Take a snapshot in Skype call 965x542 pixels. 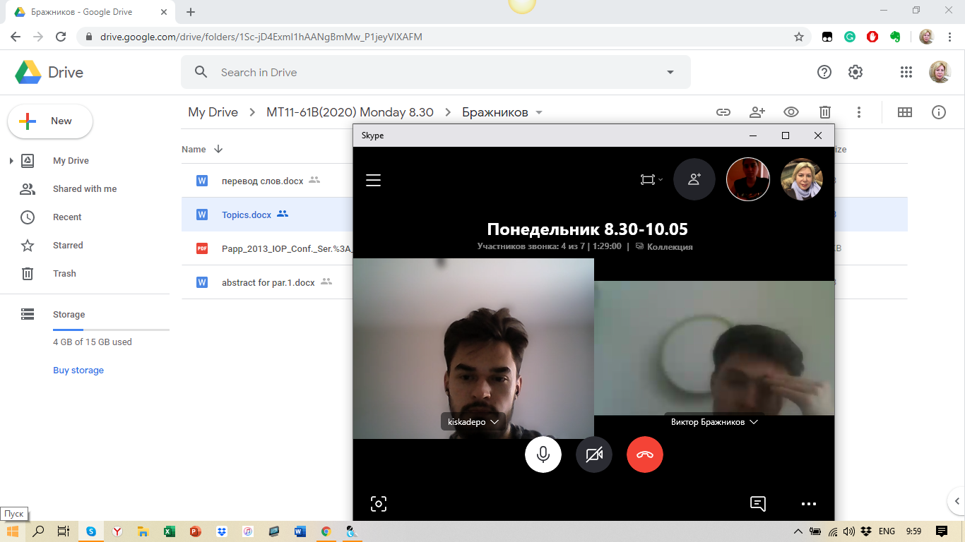[x=379, y=503]
